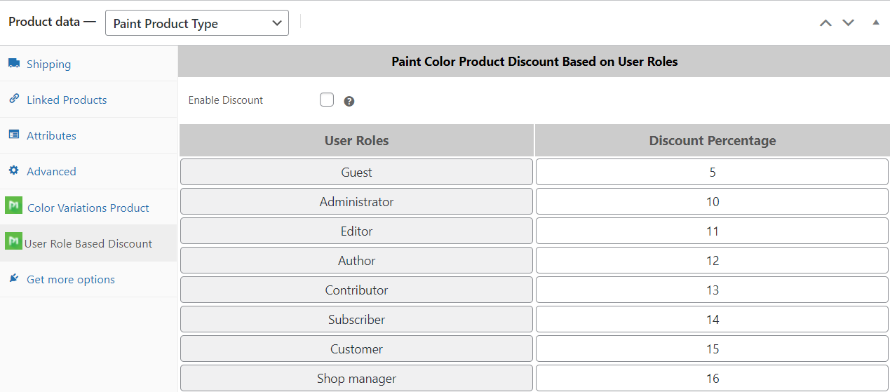Open the Paint Product Type dropdown
Image resolution: width=890 pixels, height=392 pixels.
tap(196, 23)
